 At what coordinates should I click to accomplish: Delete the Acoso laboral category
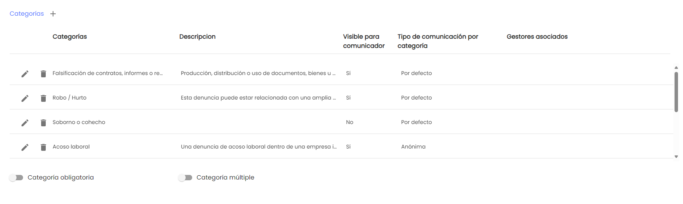pyautogui.click(x=43, y=147)
